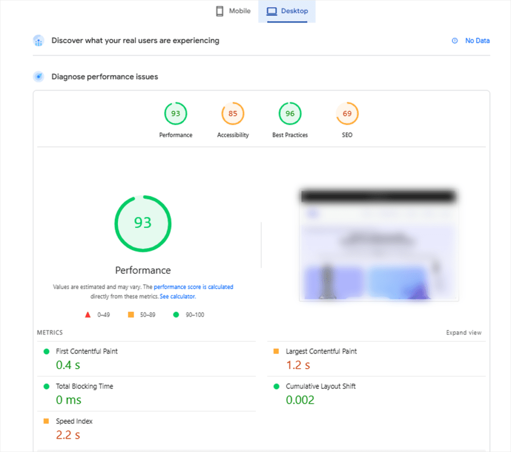
Task: Click the Performance label under small gauge
Action: [x=176, y=135]
